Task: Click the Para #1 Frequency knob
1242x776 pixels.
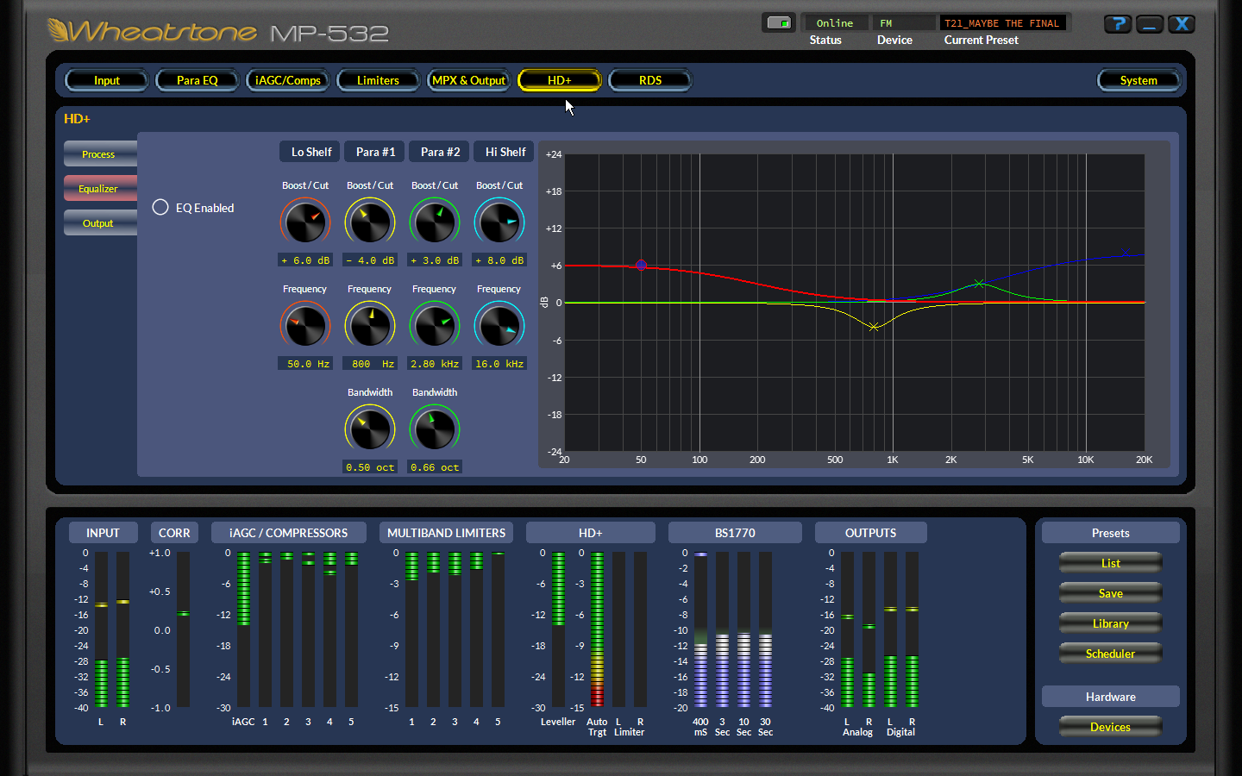Action: [370, 326]
